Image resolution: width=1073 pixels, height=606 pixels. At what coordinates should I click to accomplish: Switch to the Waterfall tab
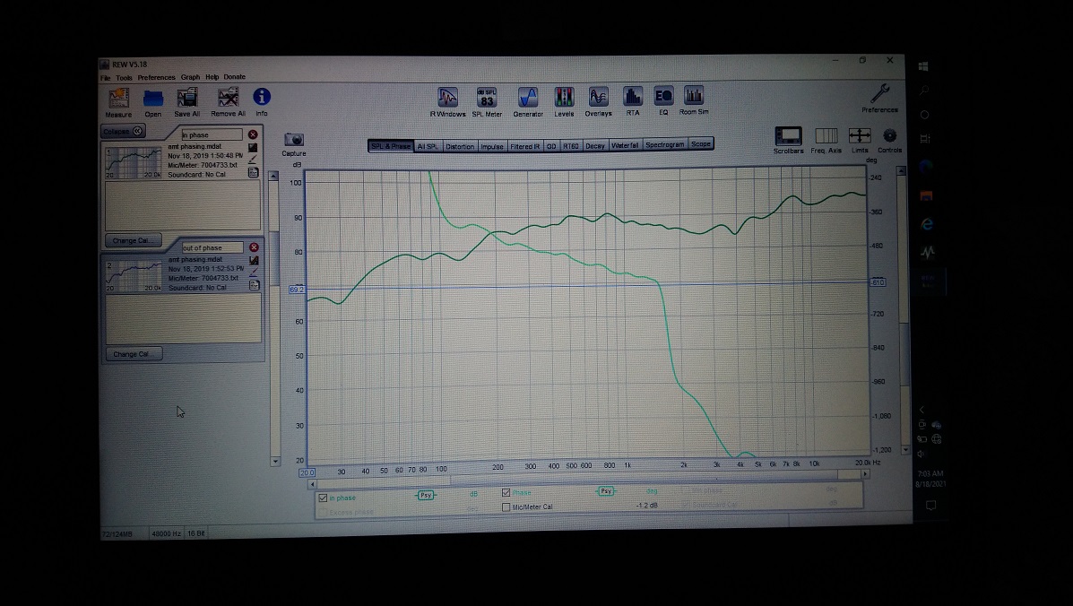click(625, 145)
